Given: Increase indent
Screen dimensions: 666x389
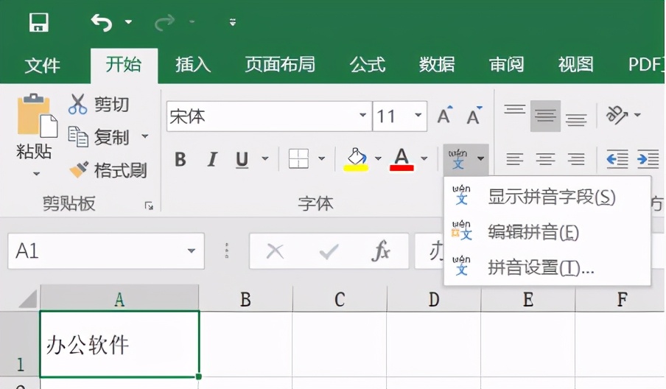Looking at the screenshot, I should click(648, 159).
